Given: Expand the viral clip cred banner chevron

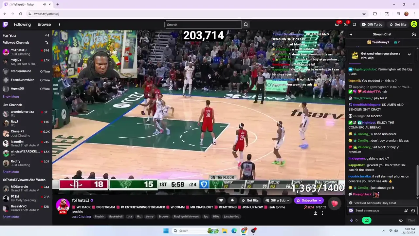Looking at the screenshot, I should coord(409,54).
